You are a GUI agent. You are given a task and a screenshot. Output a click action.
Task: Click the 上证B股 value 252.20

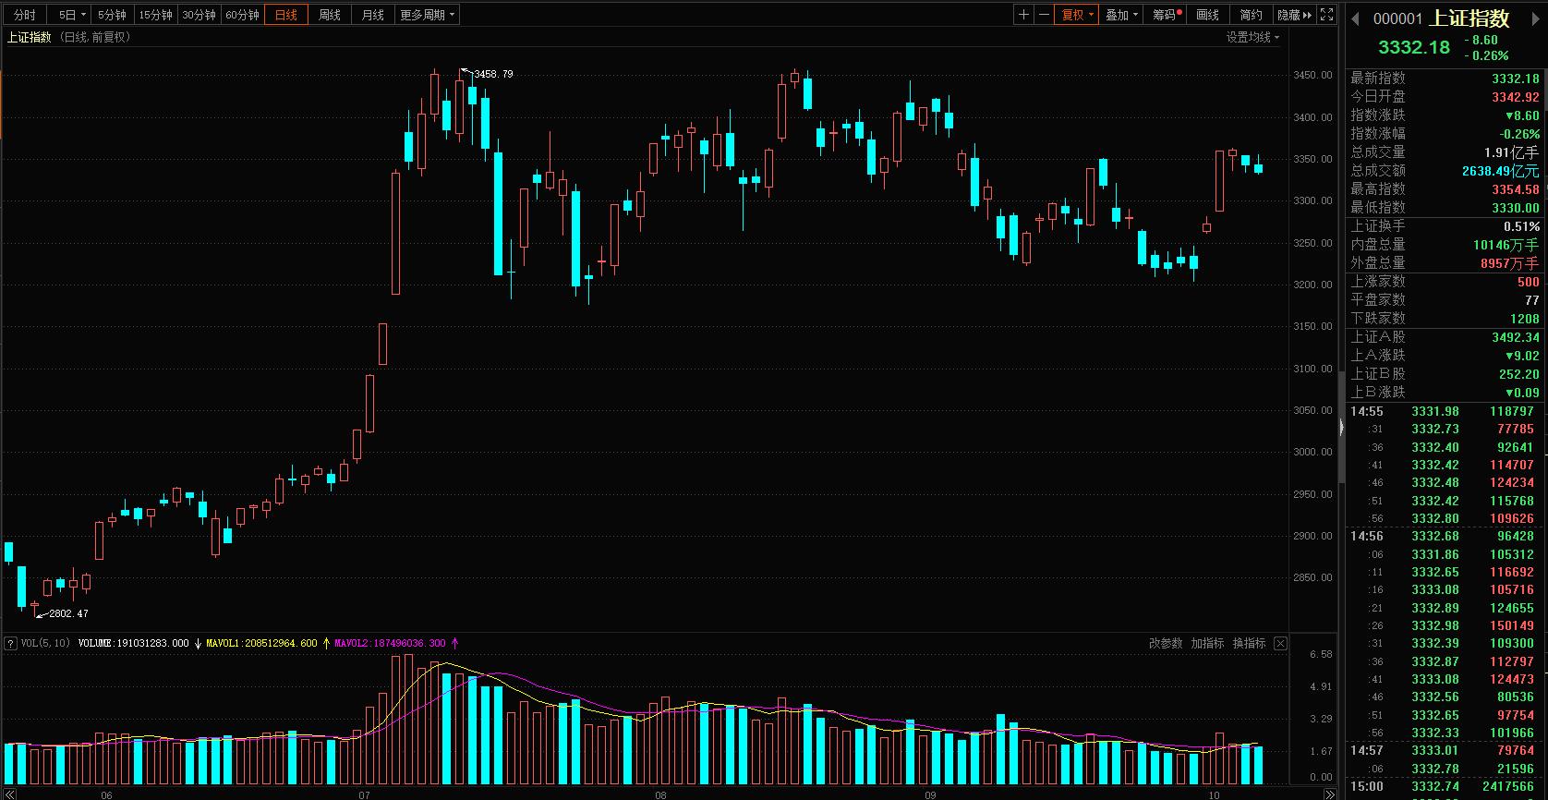click(x=1519, y=374)
